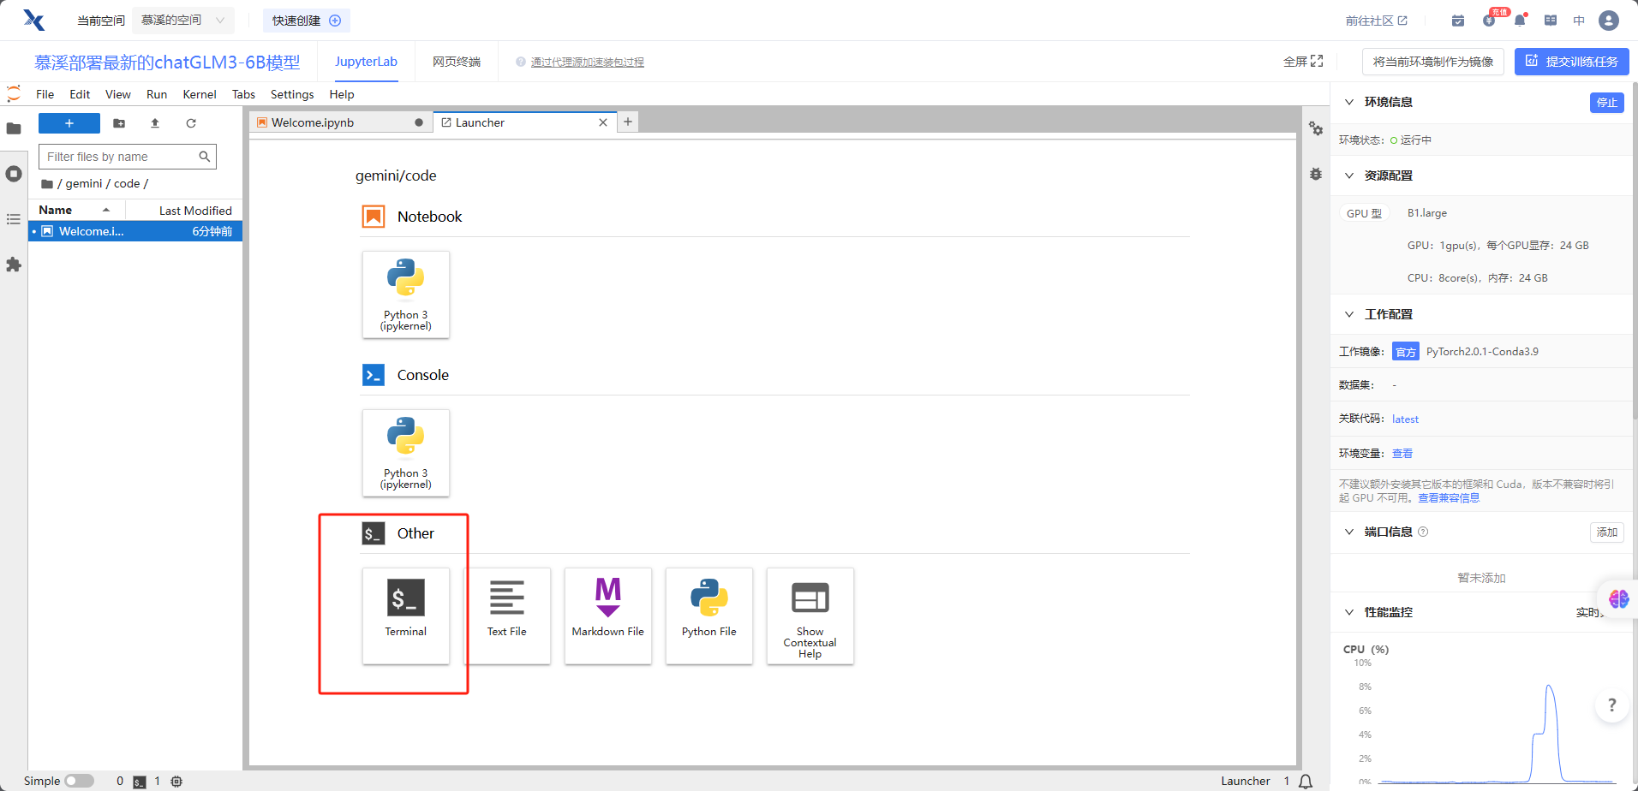Open property inspector gears icon

point(1316,128)
